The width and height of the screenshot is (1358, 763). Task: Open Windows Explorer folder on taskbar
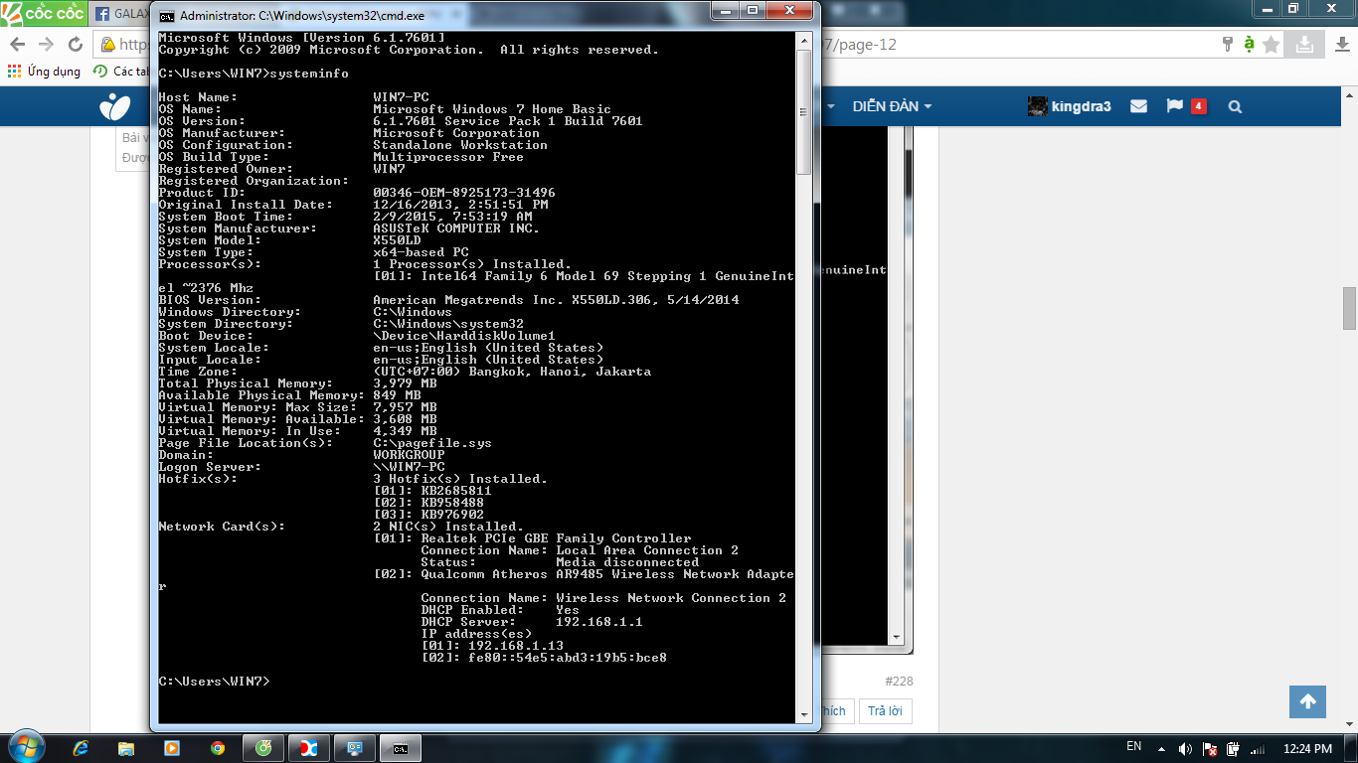point(126,748)
